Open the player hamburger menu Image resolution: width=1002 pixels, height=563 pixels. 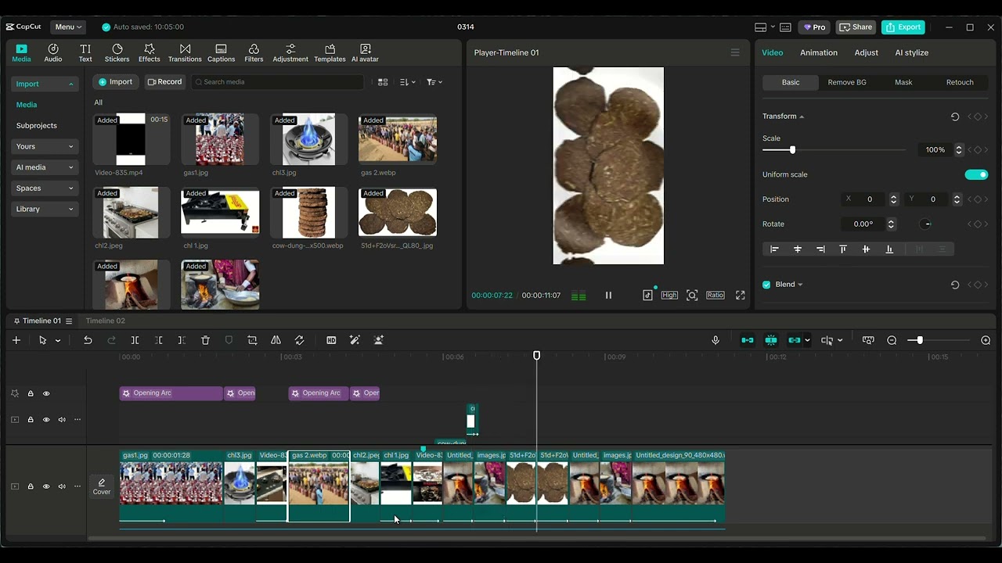coord(735,52)
